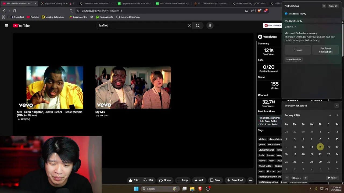Go back with the browser back arrow
Image resolution: width=344 pixels, height=193 pixels.
coord(4,11)
